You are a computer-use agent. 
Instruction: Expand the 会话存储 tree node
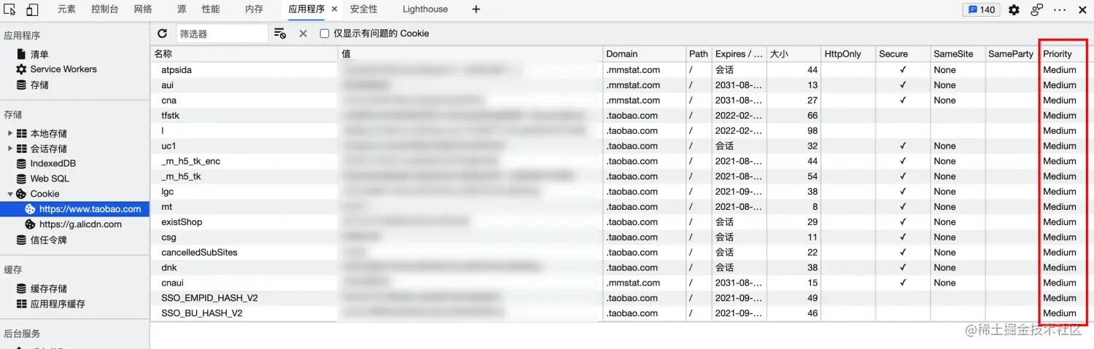click(x=9, y=149)
